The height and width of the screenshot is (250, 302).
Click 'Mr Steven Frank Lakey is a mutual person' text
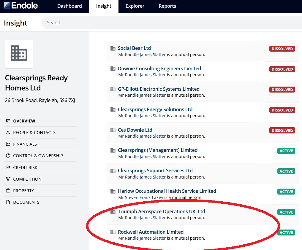(x=160, y=198)
